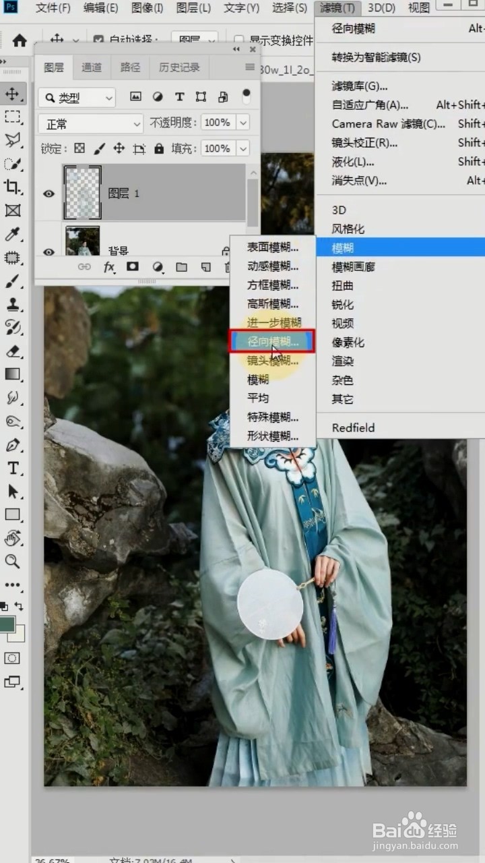
Task: Toggle lock image pixels brush icon
Action: 99,148
